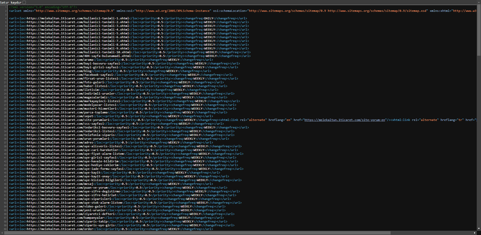Click the XML version declaration line
This screenshot has width=481, height=235.
(x=43, y=7)
